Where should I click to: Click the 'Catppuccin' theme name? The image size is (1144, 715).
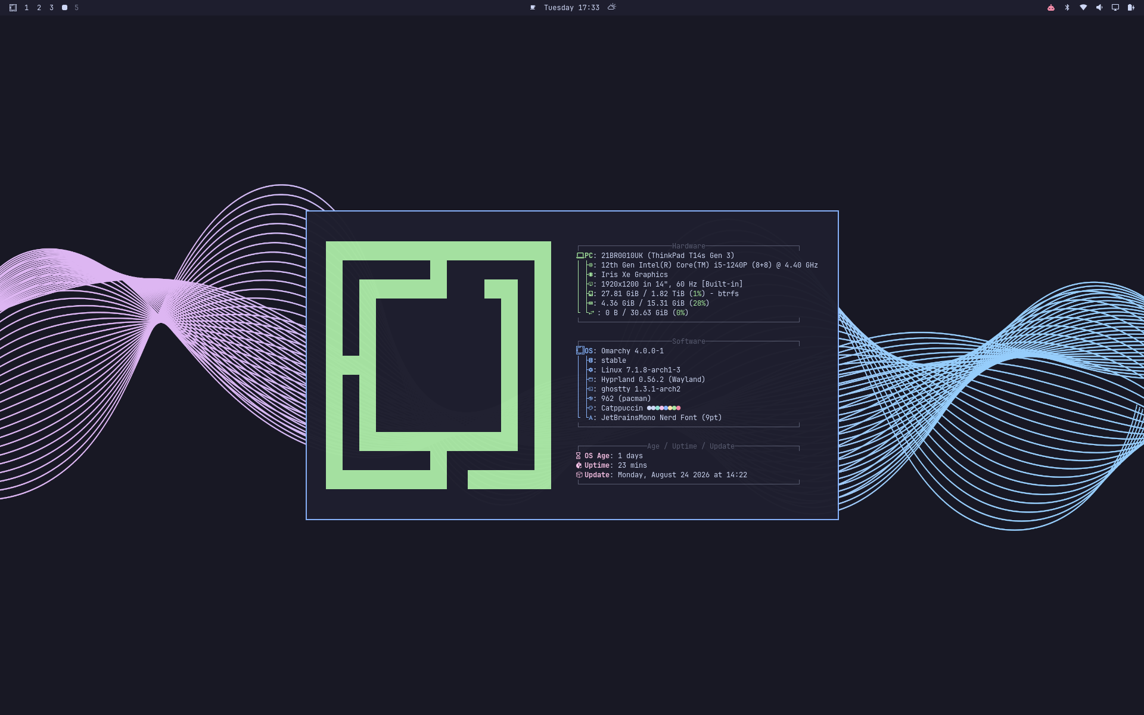coord(622,408)
